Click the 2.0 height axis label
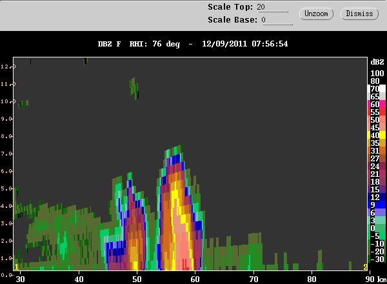387x284 pixels. pos(7,241)
